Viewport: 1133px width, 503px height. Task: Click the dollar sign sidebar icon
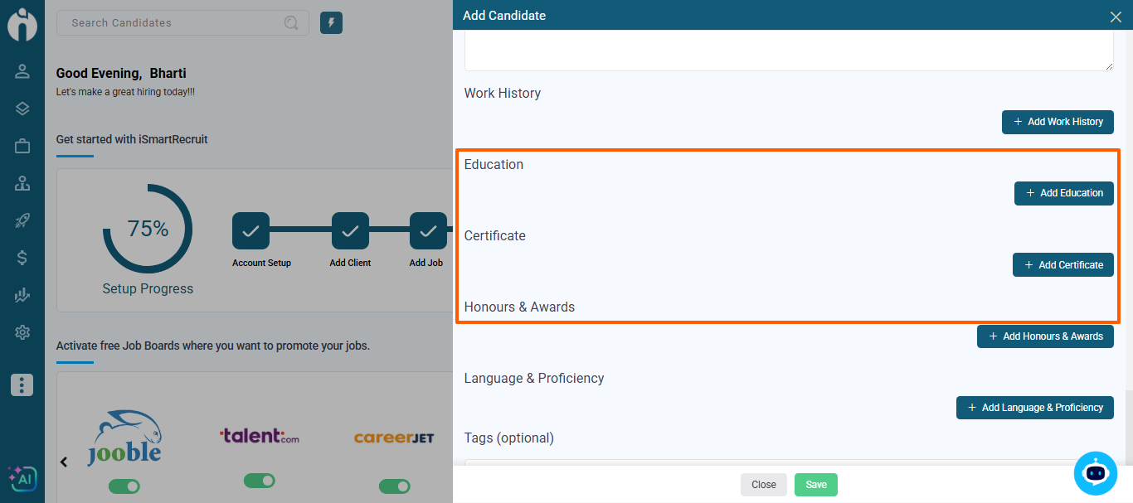22,258
